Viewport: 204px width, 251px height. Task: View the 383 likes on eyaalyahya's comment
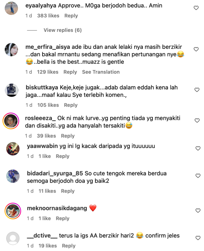tap(48, 16)
